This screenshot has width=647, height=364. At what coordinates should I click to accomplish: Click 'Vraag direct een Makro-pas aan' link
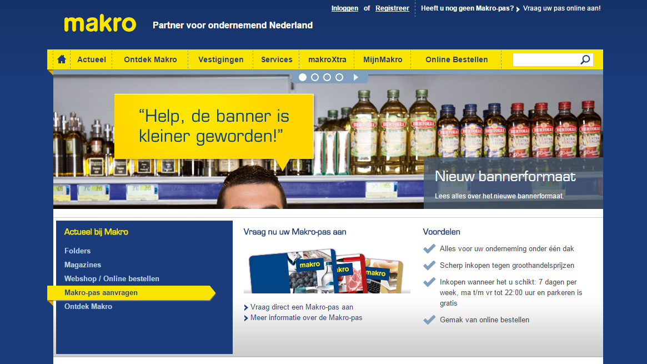(x=302, y=307)
